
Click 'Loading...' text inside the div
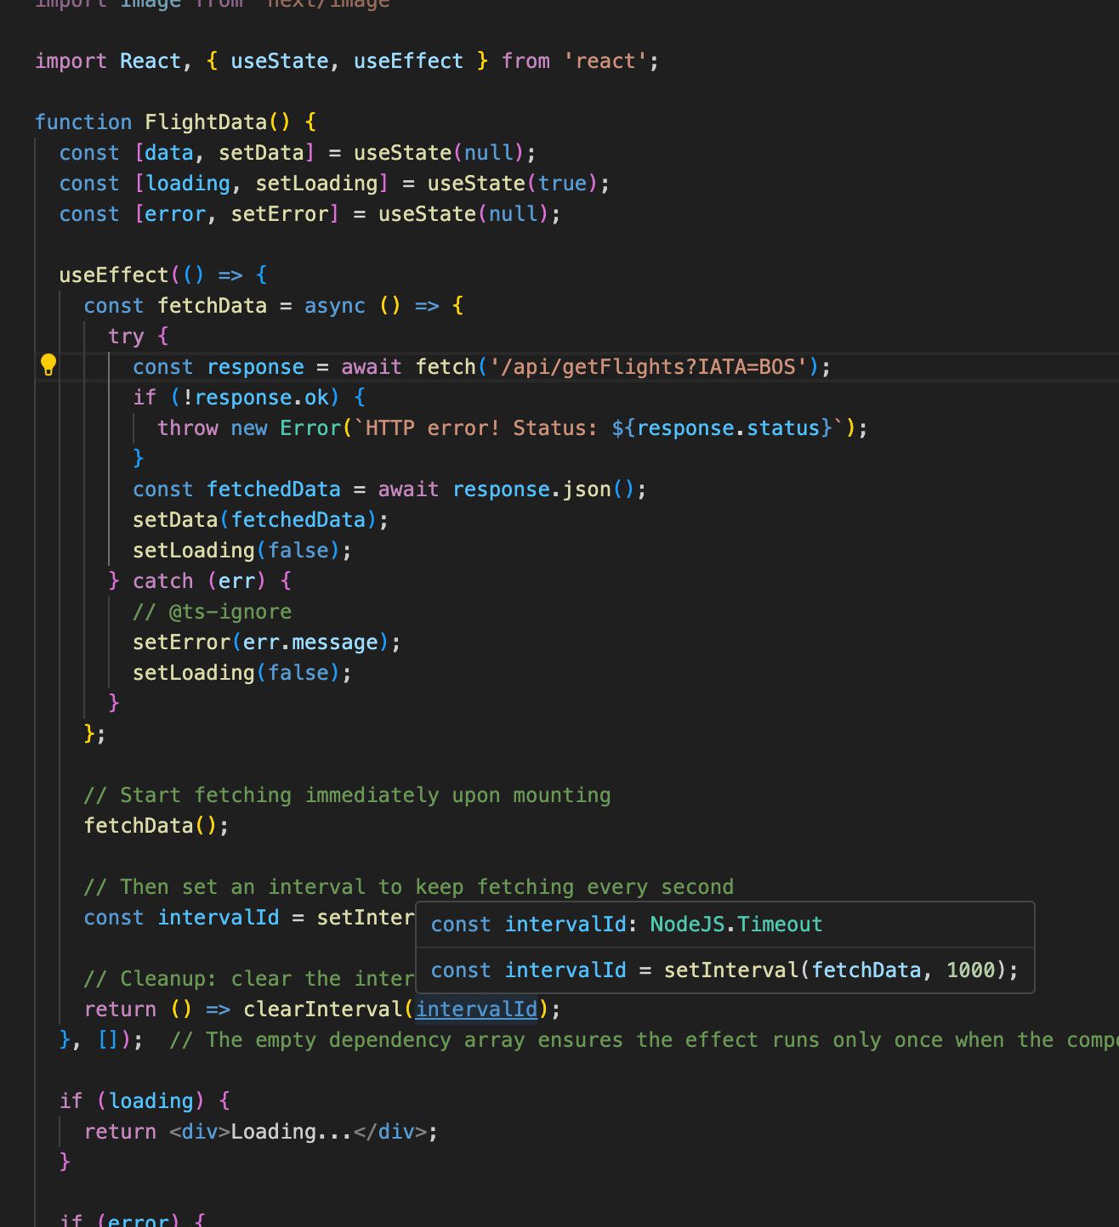coord(292,1131)
